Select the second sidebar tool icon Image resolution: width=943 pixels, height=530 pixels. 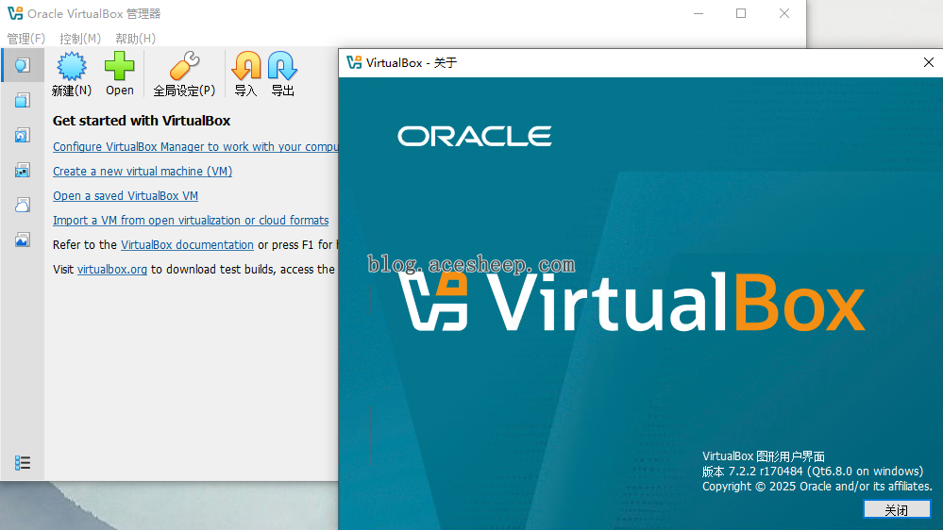[x=23, y=100]
